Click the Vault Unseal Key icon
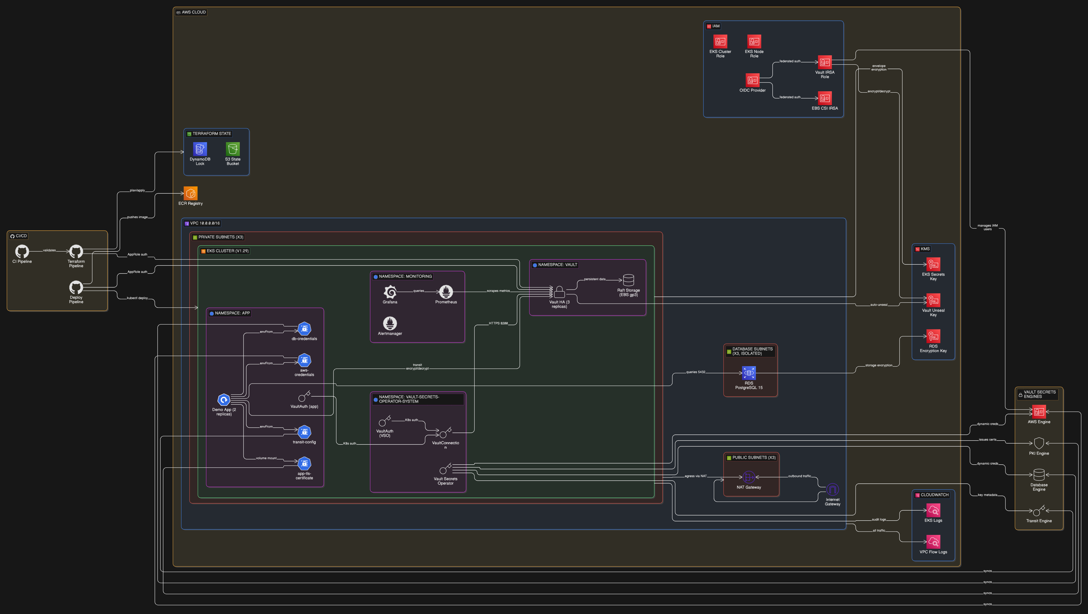 point(934,300)
